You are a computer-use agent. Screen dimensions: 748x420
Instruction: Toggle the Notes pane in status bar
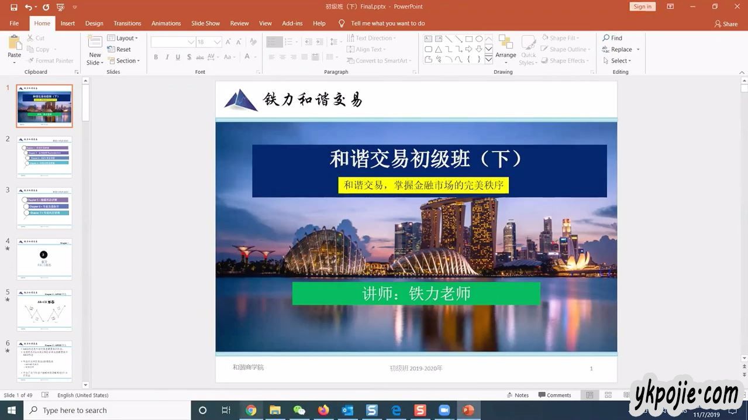(518, 395)
